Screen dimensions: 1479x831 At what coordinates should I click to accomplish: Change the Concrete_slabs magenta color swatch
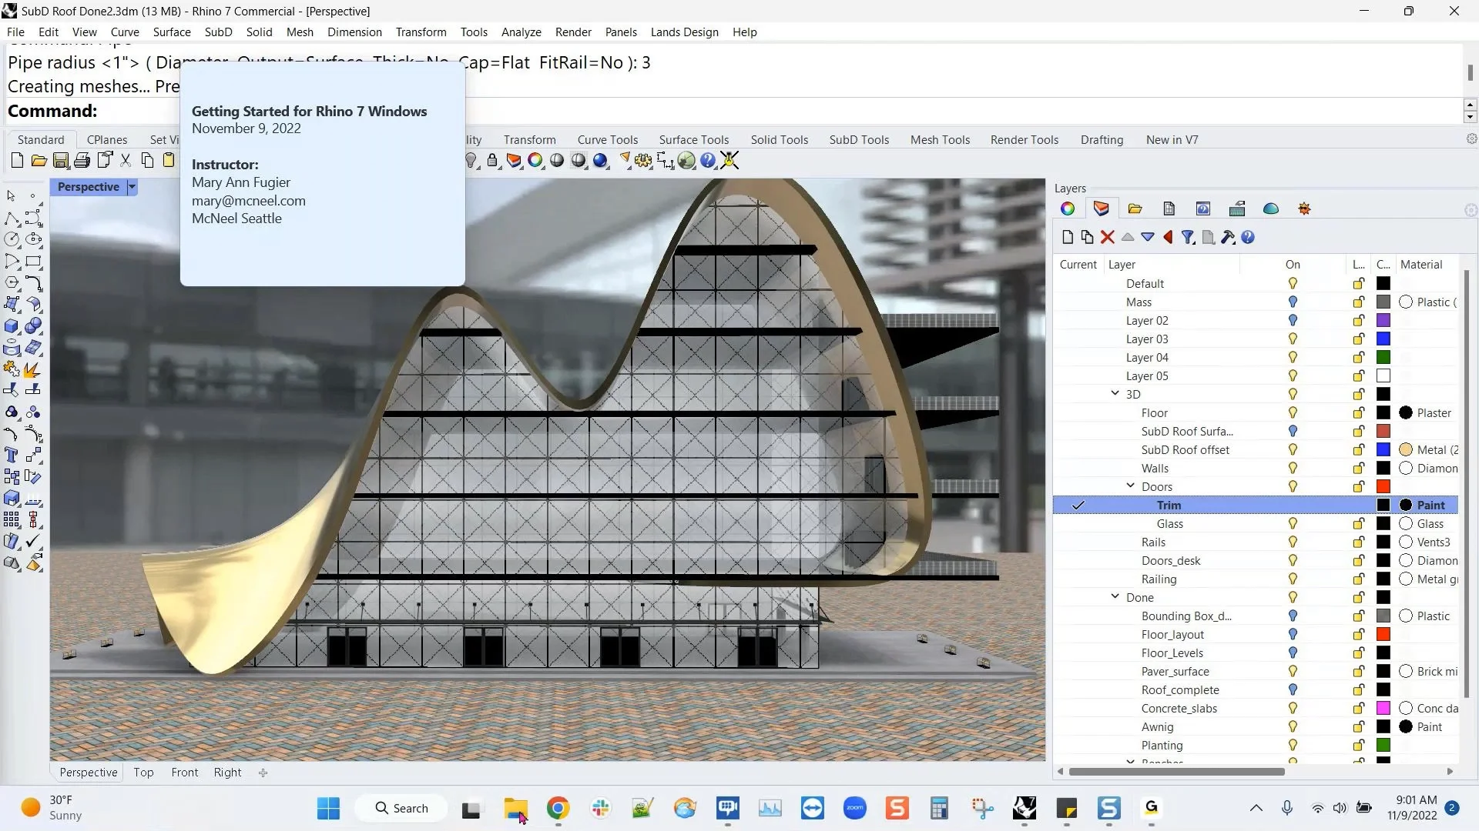click(1383, 709)
